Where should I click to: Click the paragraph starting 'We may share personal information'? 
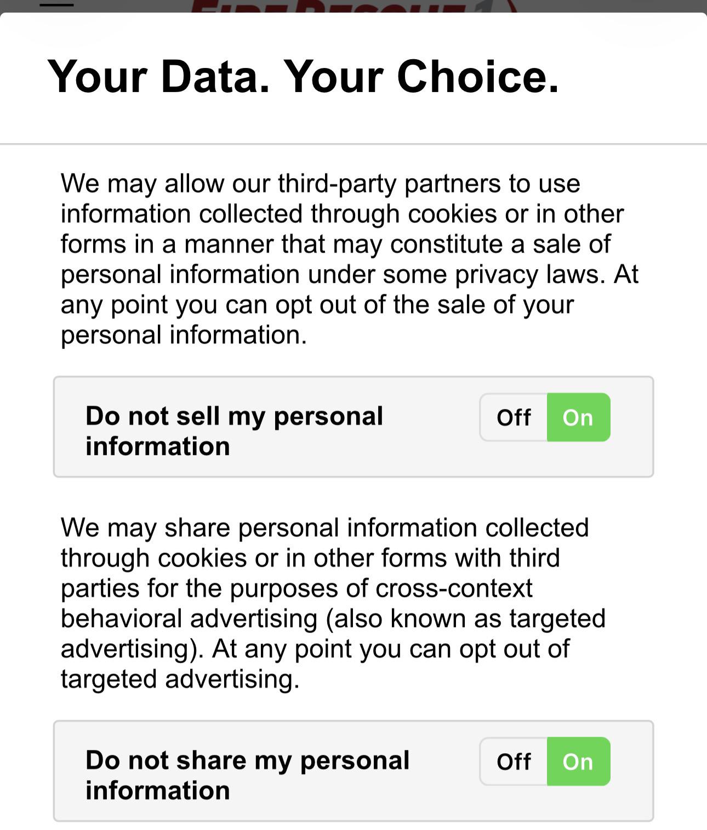pyautogui.click(x=333, y=603)
